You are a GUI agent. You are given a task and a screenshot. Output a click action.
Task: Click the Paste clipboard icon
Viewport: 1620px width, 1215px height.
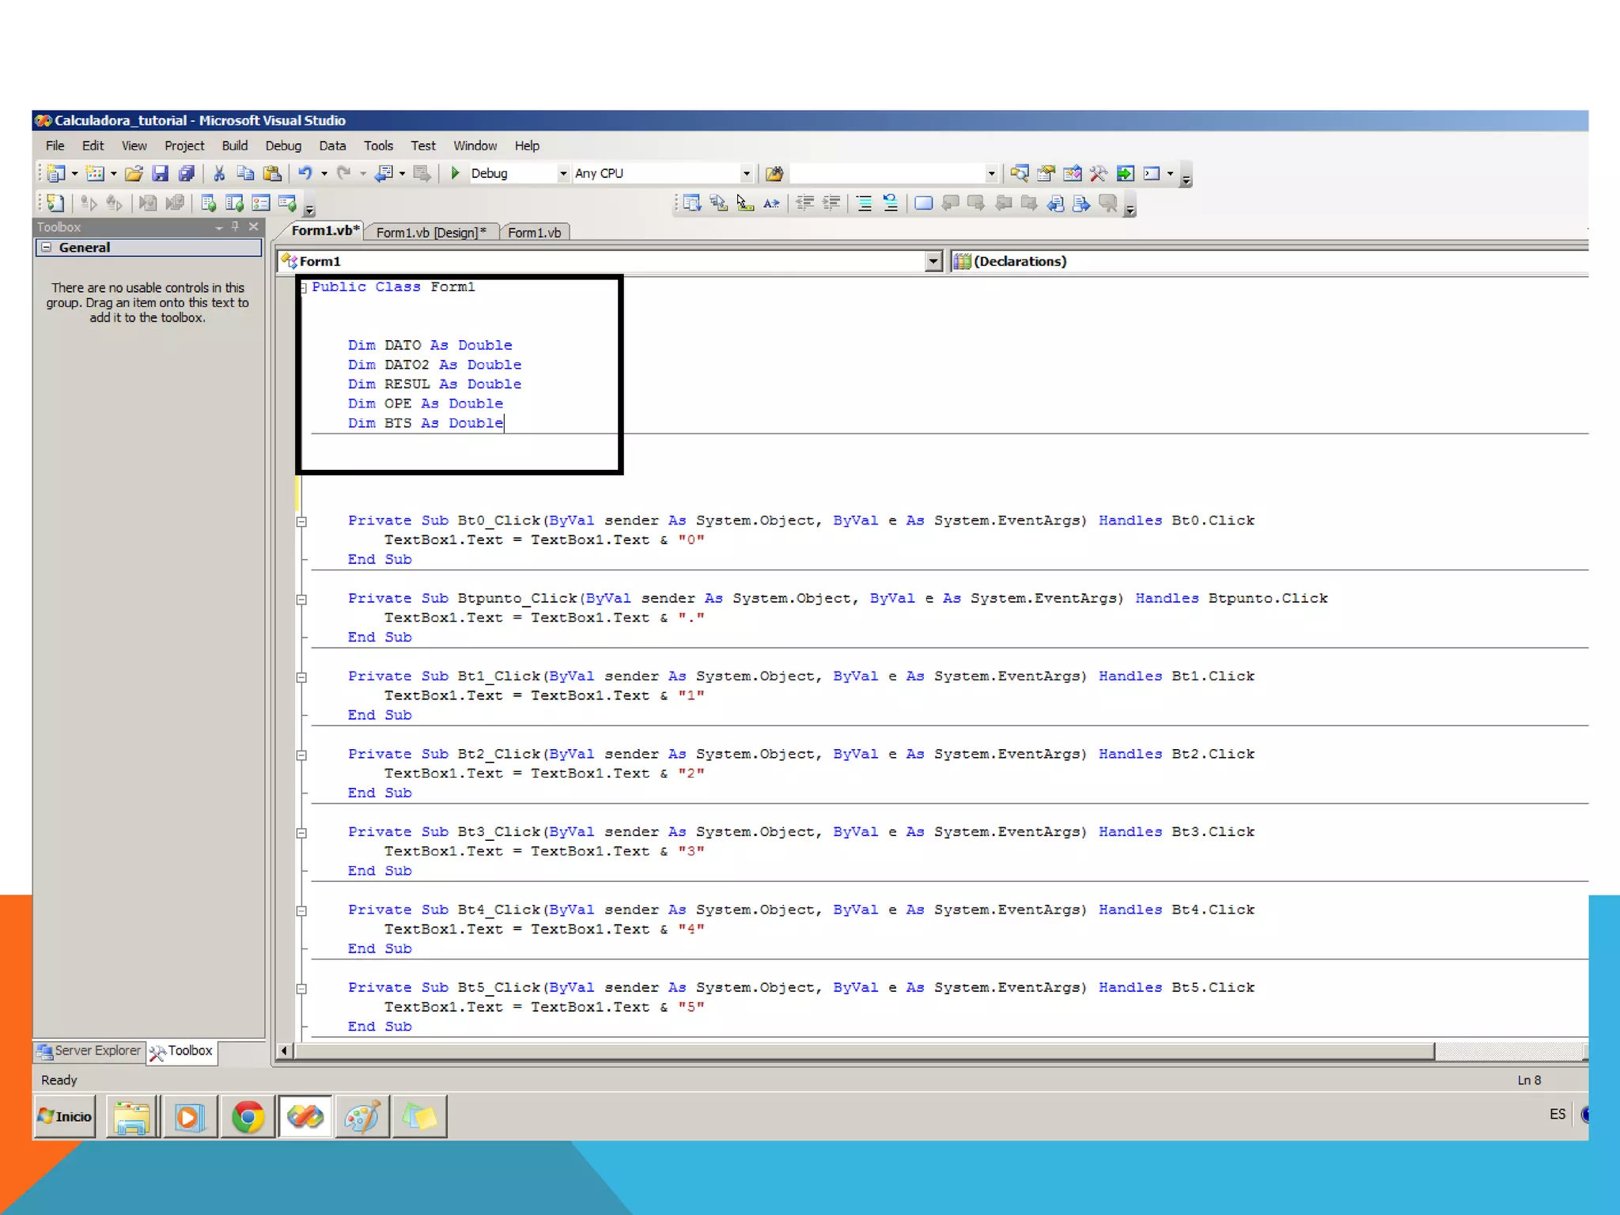click(x=272, y=173)
